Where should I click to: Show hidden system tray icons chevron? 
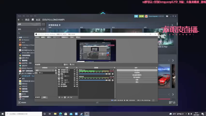186,114
